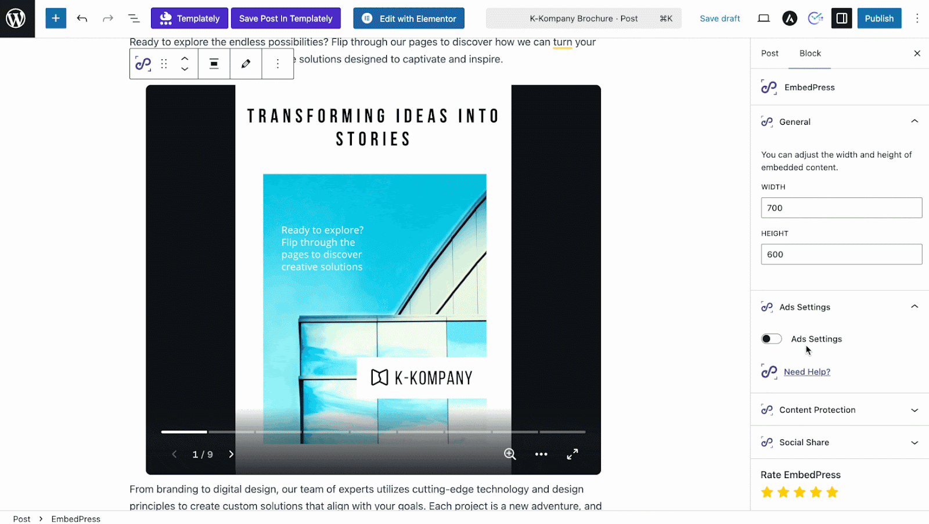Open the Astra settings icon
Screen dimensions: 929x524
click(790, 19)
